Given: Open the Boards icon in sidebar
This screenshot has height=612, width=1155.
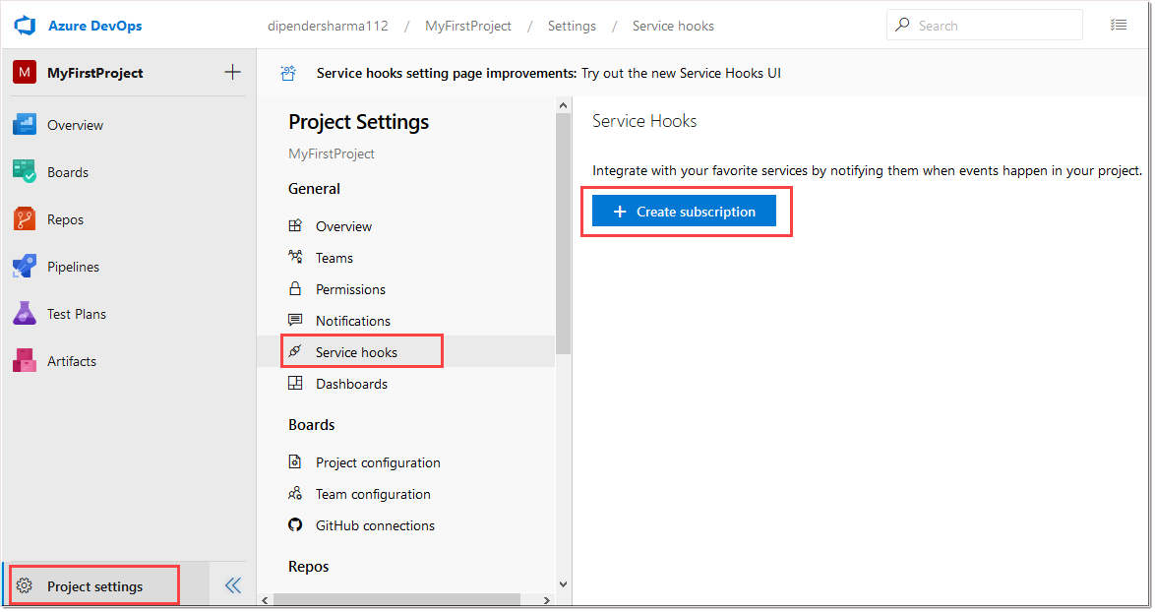Looking at the screenshot, I should pos(25,172).
